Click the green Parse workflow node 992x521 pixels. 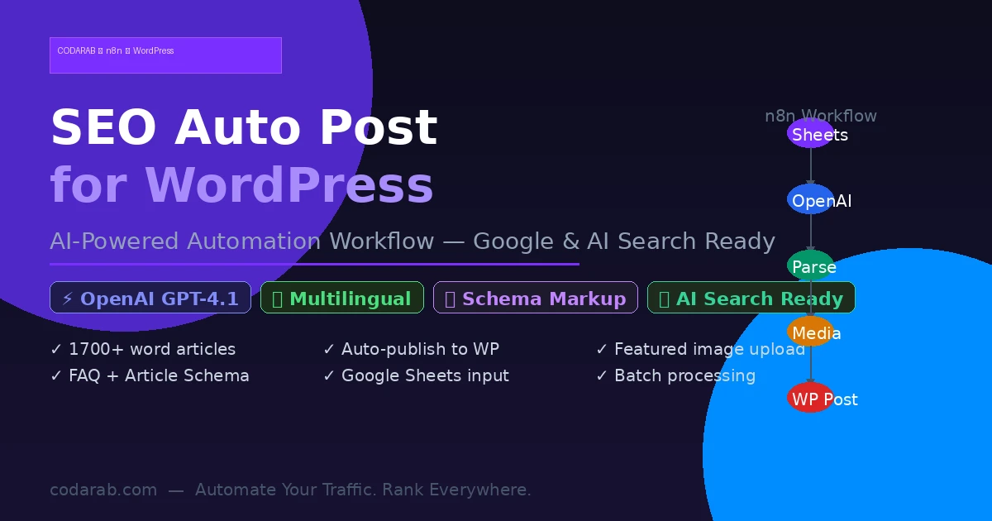pyautogui.click(x=810, y=266)
